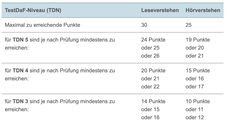Image resolution: width=226 pixels, height=127 pixels.
Task: Click 'oder 20' under Hörverstehen
Action: pos(194,48)
